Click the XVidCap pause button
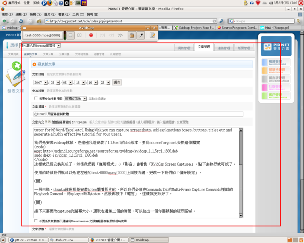Viewport: 304px width, 243px height. [x=79, y=35]
